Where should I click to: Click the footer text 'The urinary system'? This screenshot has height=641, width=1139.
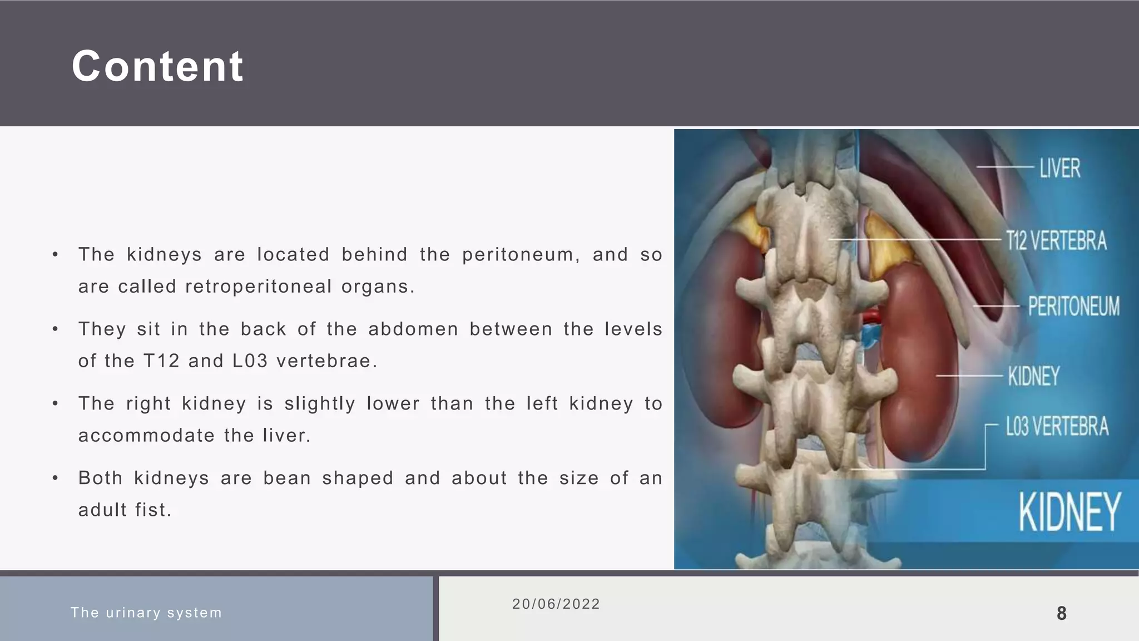pyautogui.click(x=146, y=613)
